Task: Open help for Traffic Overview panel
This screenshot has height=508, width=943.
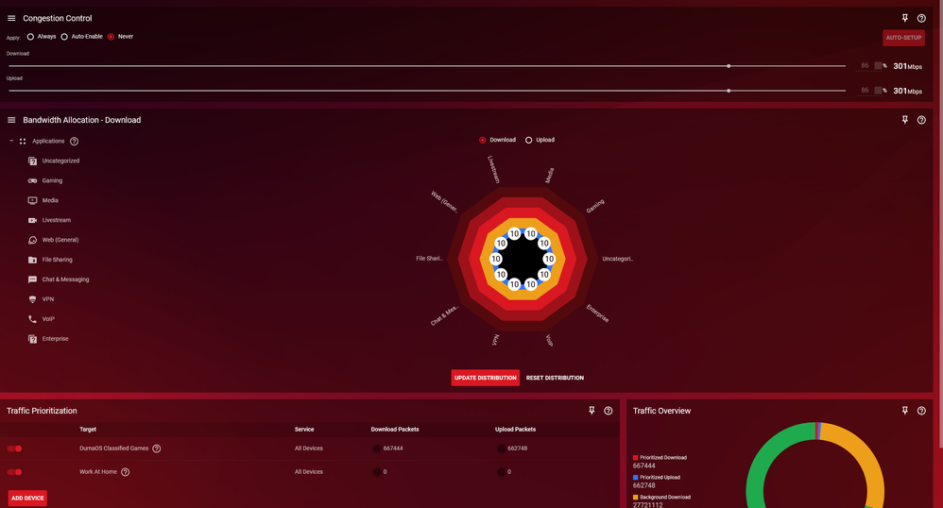Action: 921,411
